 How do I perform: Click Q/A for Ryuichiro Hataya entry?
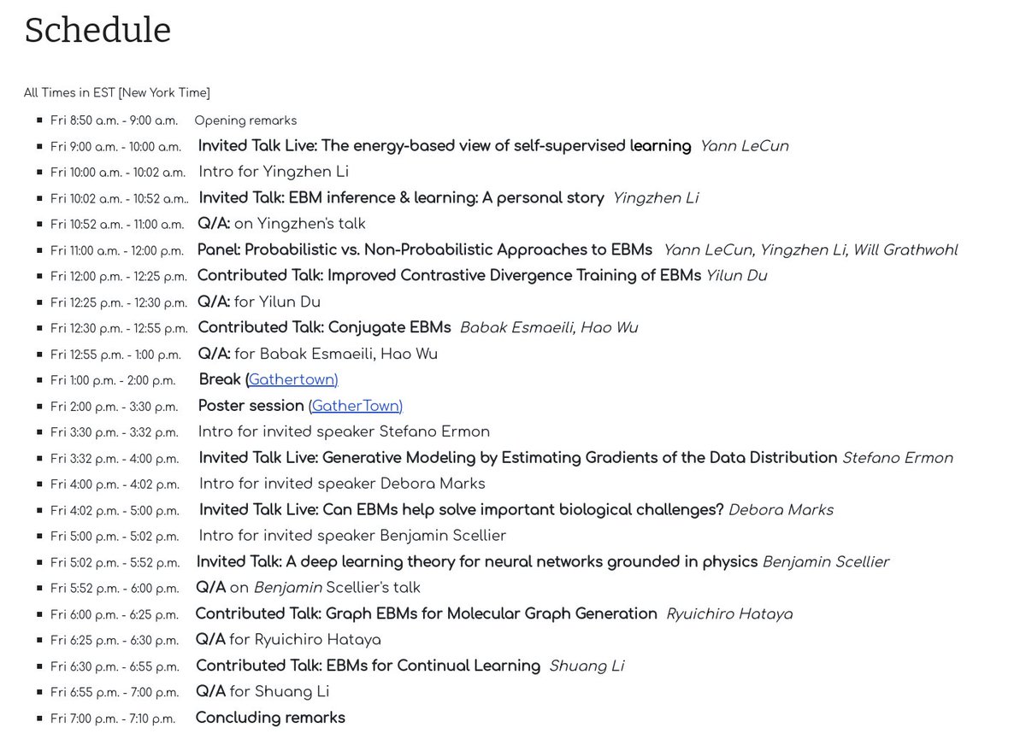(x=288, y=640)
